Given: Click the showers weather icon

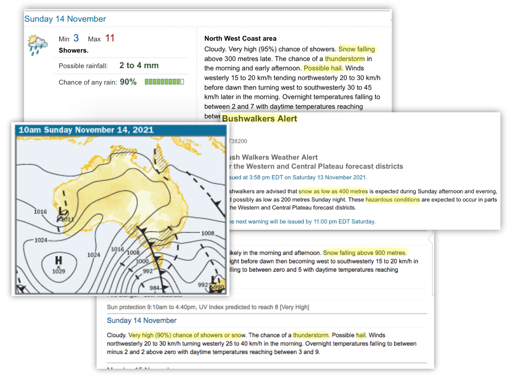Looking at the screenshot, I should [38, 45].
